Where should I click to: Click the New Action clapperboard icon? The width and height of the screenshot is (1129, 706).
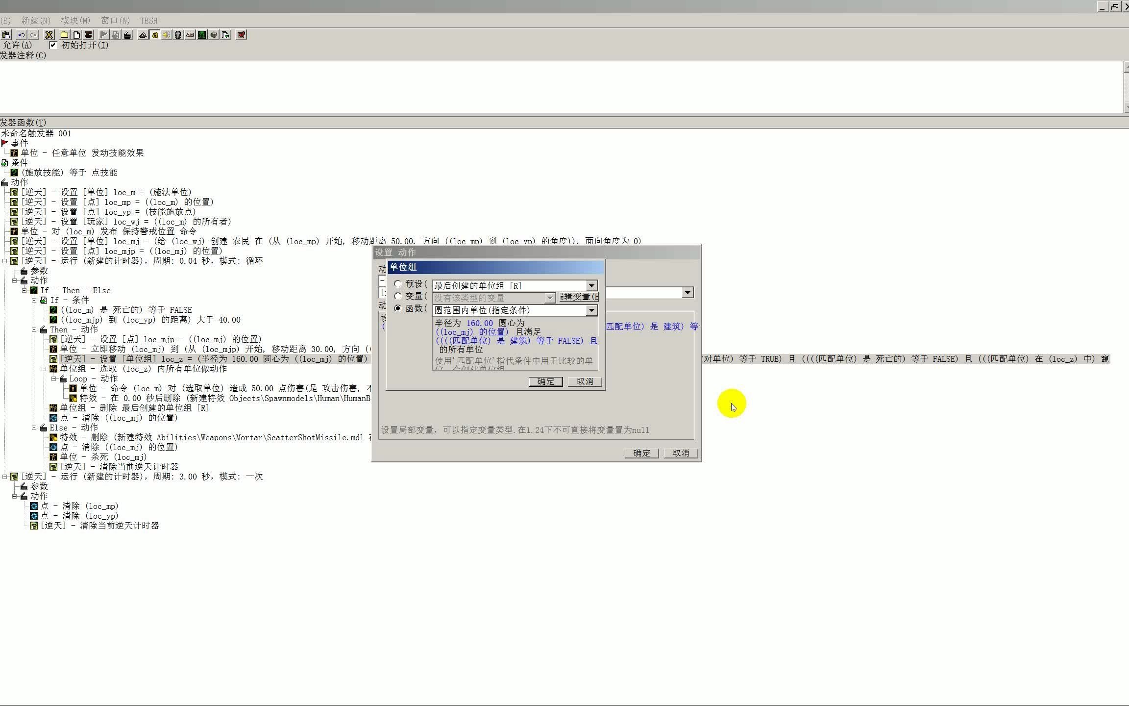[127, 35]
